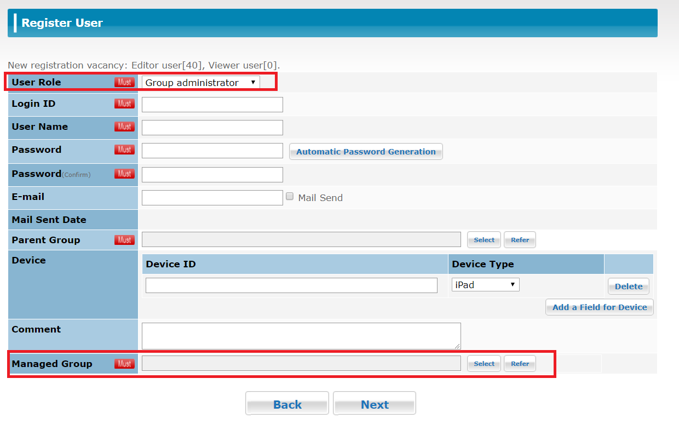Focus the User Name text box
The height and width of the screenshot is (424, 679).
212,128
